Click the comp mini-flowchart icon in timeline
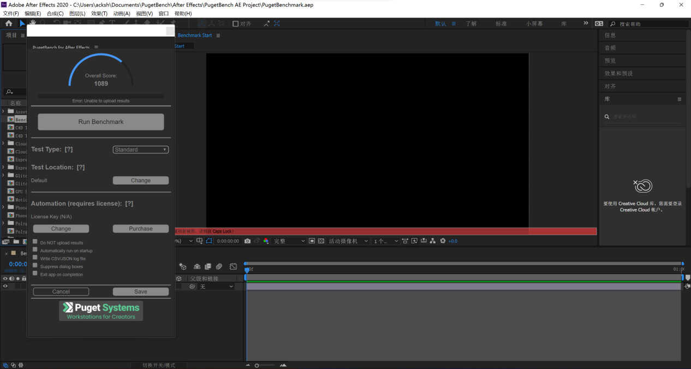The width and height of the screenshot is (691, 369). click(x=183, y=266)
